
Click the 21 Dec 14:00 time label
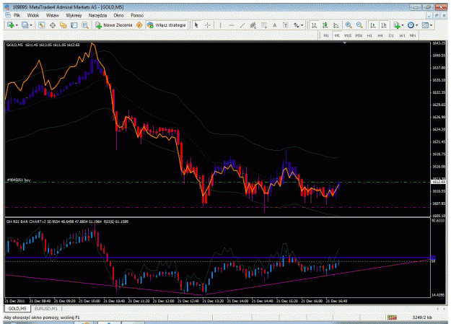point(237,301)
